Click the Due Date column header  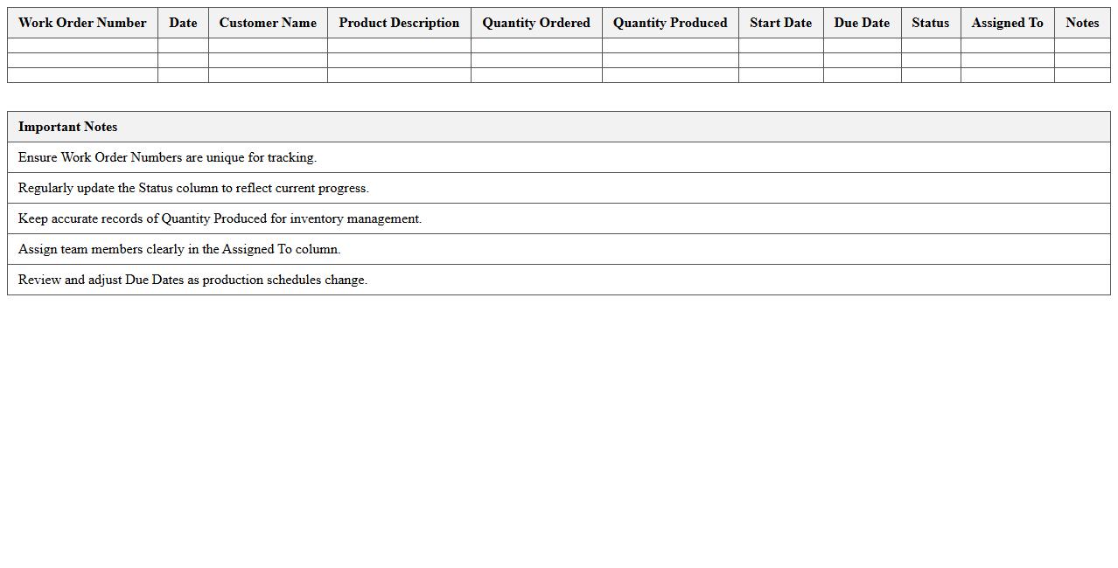coord(862,23)
